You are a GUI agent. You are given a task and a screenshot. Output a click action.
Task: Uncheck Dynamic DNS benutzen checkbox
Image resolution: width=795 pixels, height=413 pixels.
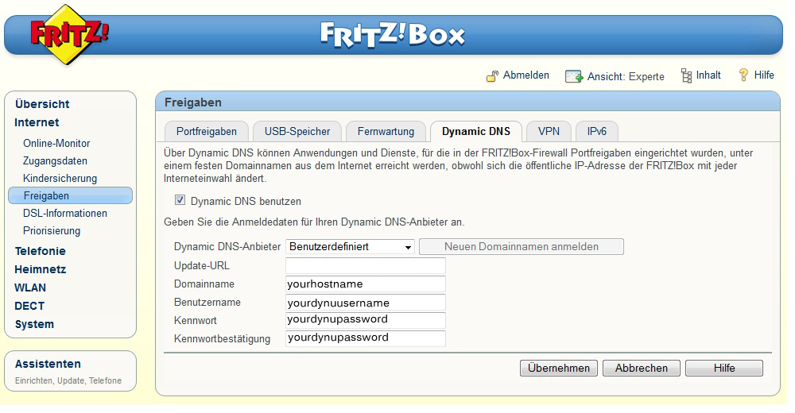coord(180,200)
